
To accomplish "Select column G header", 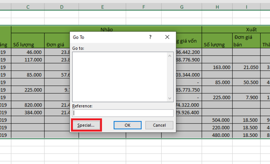I will (182, 7).
